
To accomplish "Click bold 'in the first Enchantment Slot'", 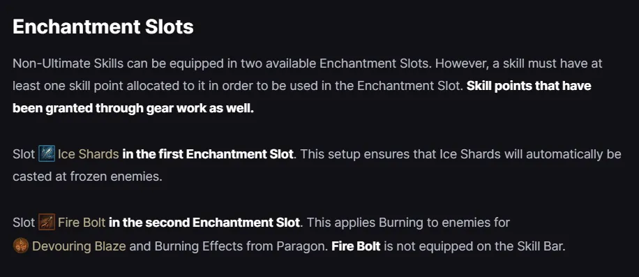I will (x=208, y=154).
